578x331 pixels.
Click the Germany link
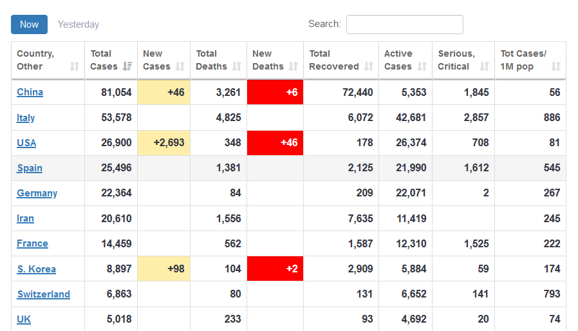point(37,193)
